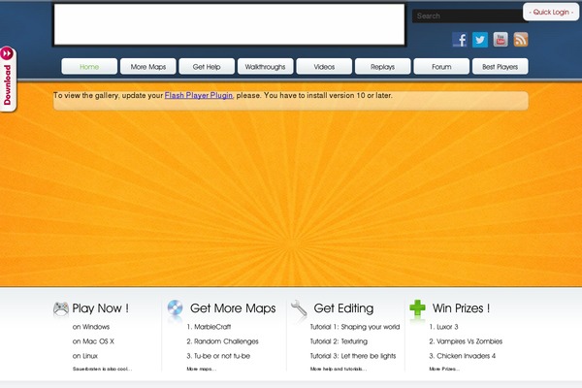
Task: Click the disc icon beside Get More Maps
Action: tap(175, 307)
